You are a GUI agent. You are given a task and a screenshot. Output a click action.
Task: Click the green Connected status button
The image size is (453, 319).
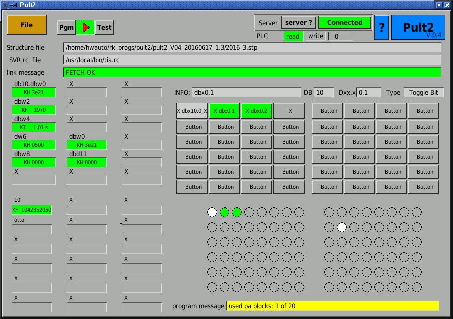345,23
